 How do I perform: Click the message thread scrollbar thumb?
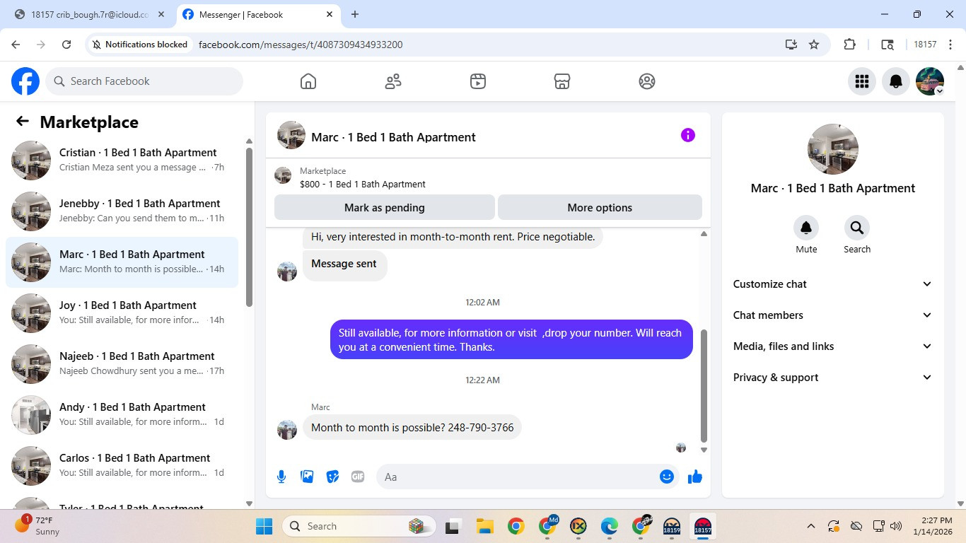[x=704, y=385]
